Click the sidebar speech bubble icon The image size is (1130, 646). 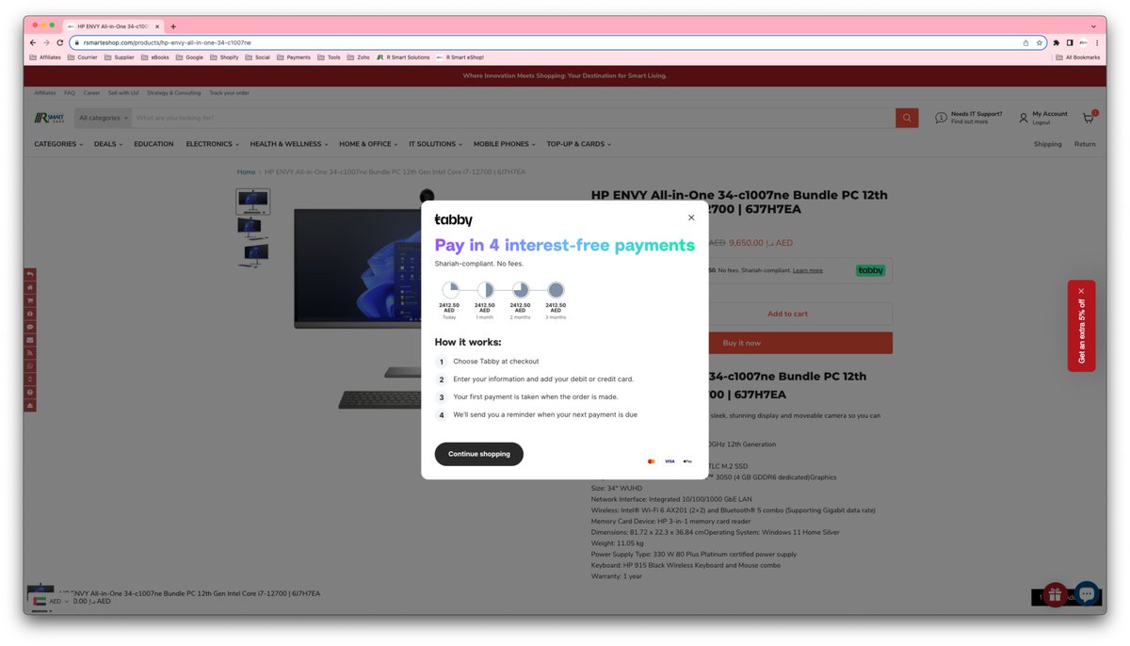pos(30,327)
